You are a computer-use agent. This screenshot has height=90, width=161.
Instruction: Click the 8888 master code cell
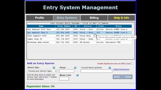coord(75,32)
